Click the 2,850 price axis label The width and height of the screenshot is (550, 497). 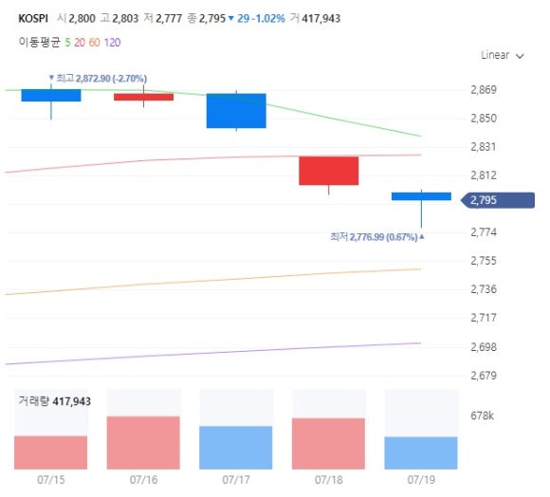484,119
